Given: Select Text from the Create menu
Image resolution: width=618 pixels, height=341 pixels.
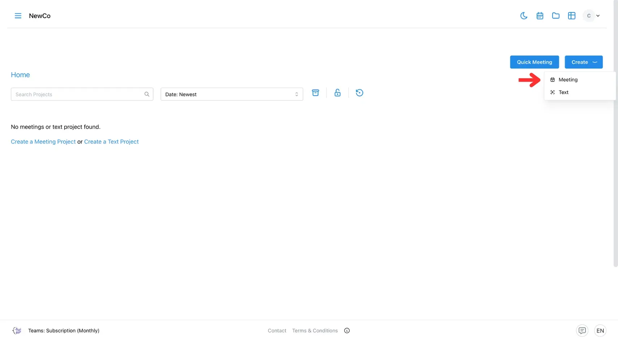Looking at the screenshot, I should pos(563,92).
